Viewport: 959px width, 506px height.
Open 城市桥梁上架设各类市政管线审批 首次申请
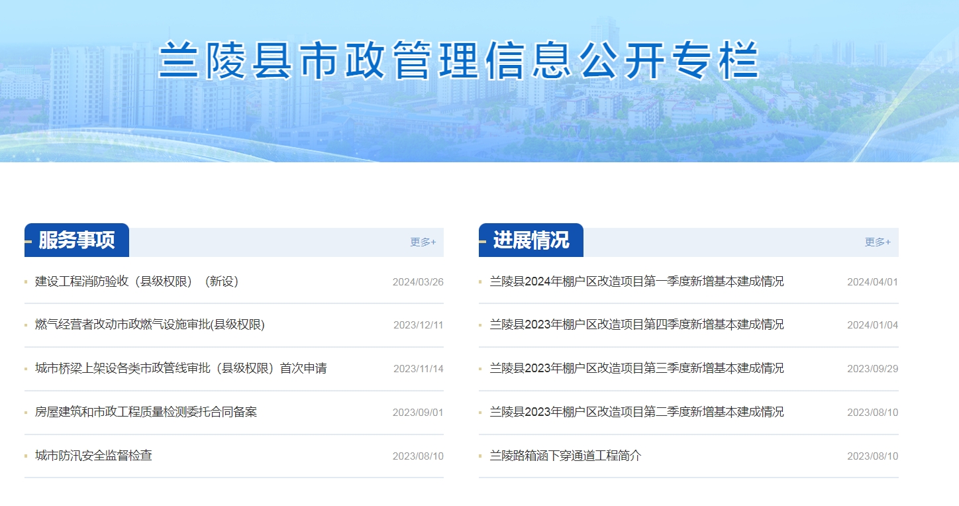(181, 368)
